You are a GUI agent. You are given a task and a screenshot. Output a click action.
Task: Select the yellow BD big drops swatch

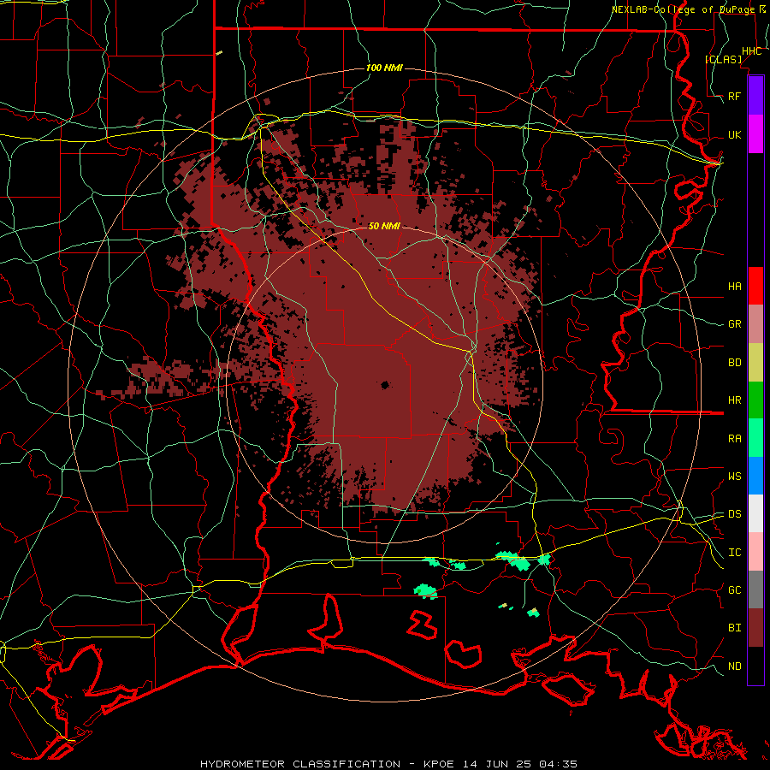click(x=755, y=363)
